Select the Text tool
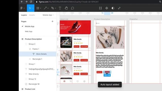This screenshot has width=162, height=91. coord(60,8)
